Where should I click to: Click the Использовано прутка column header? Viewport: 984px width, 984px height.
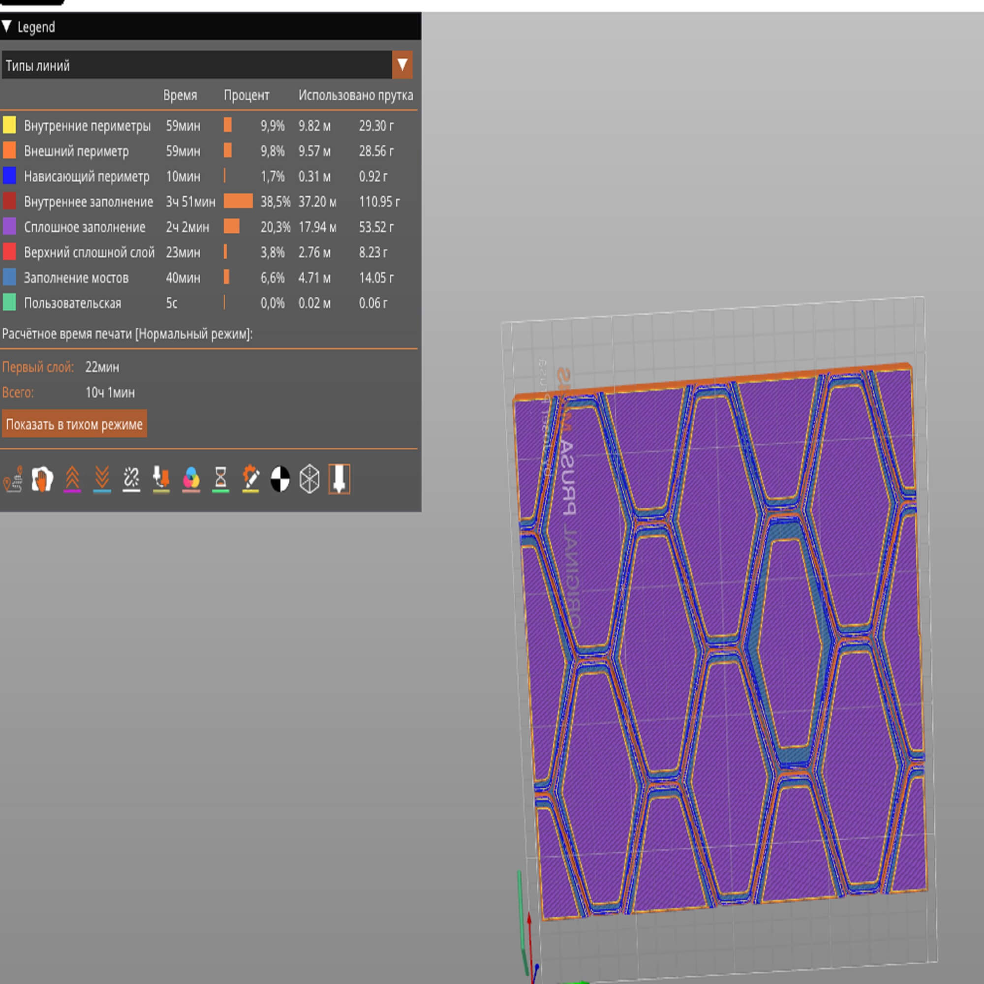coord(356,95)
